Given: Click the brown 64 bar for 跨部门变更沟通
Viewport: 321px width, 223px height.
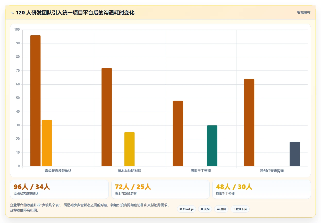Looking at the screenshot, I should 249,122.
